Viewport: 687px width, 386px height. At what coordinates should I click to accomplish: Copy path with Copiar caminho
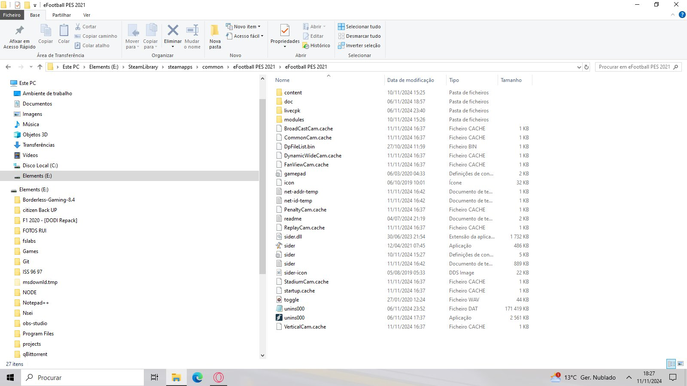coord(96,36)
